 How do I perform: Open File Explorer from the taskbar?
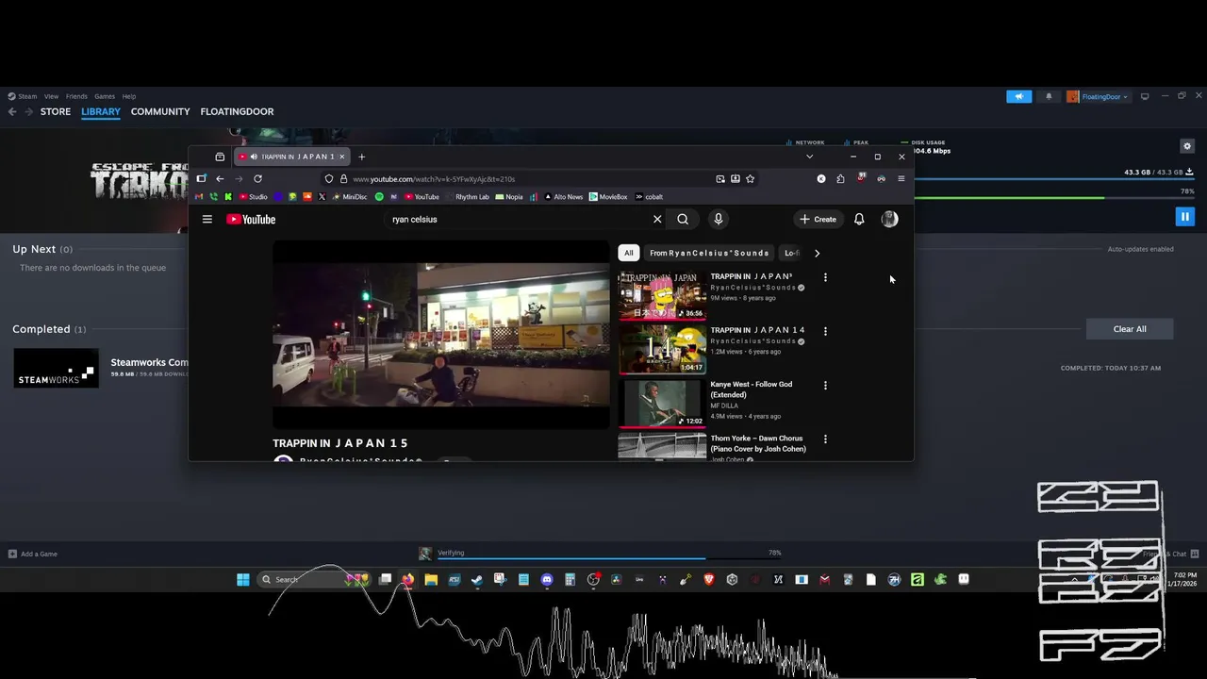431,580
